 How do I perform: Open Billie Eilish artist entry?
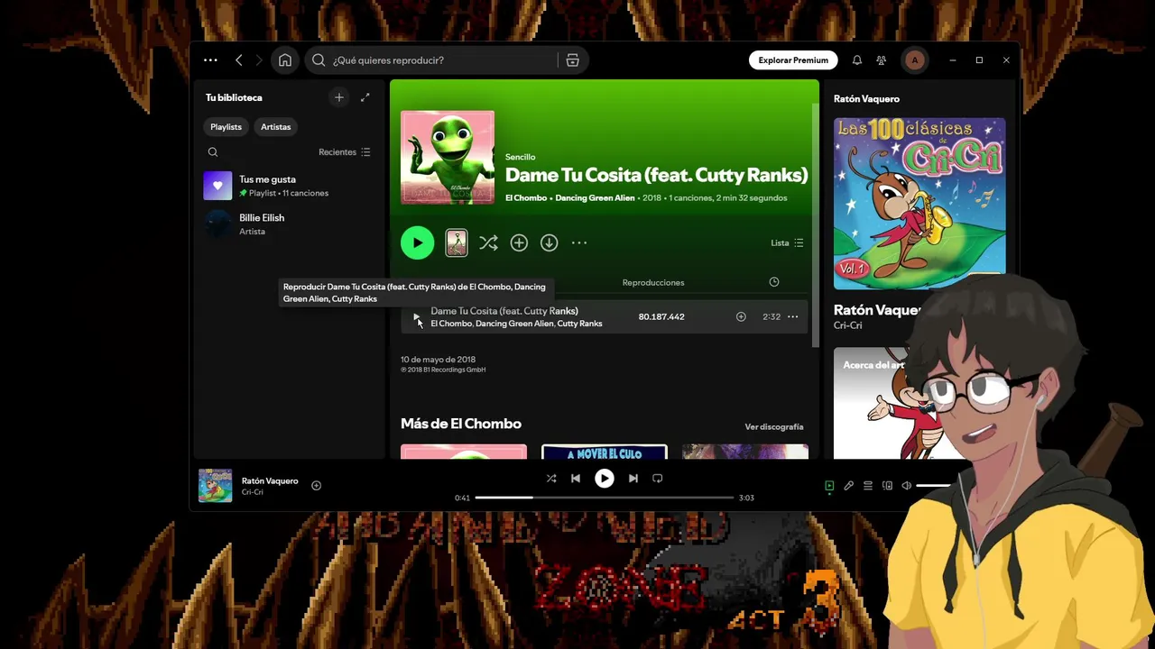point(289,224)
